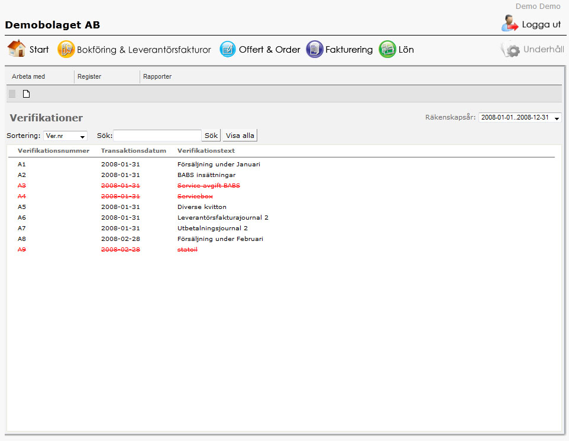Open struck-through verification A9

22,250
